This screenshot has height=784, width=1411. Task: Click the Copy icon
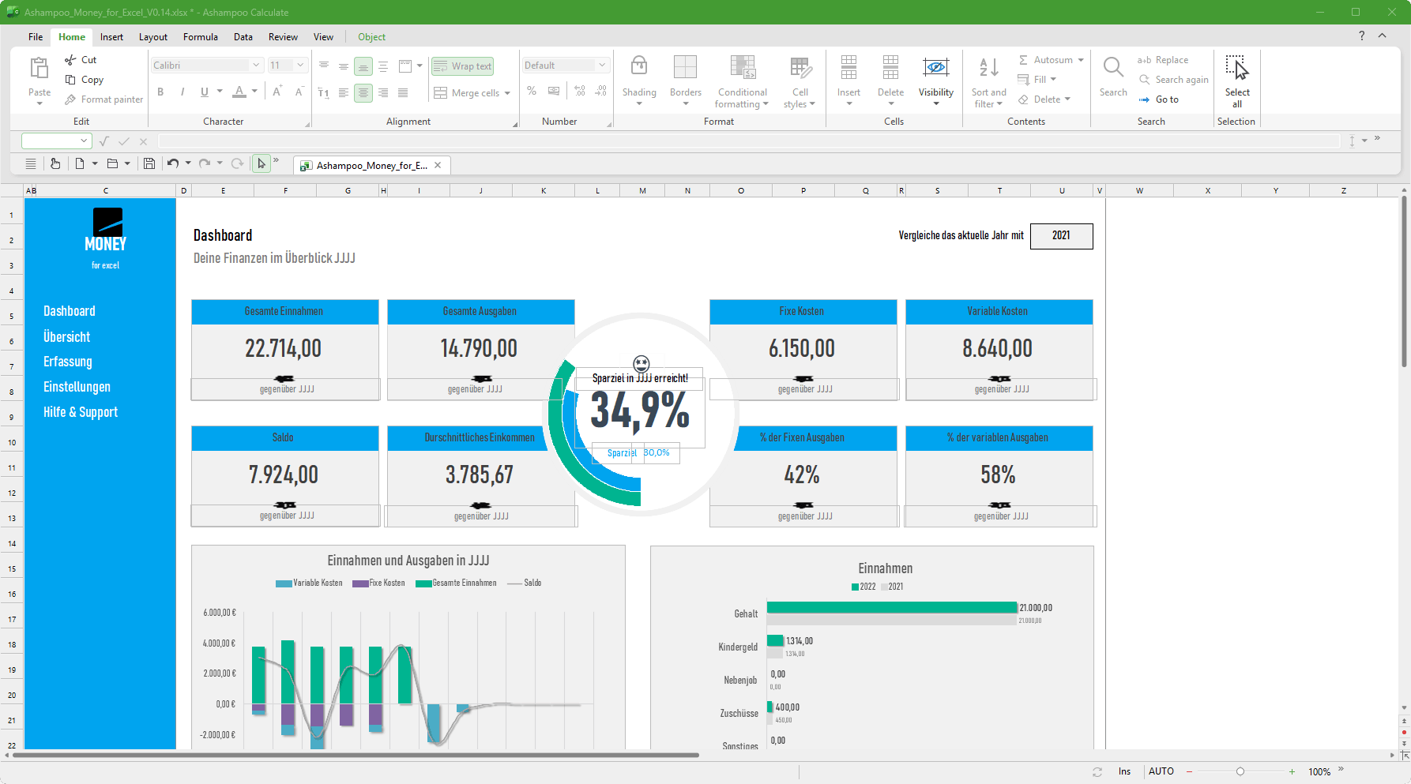click(x=70, y=80)
